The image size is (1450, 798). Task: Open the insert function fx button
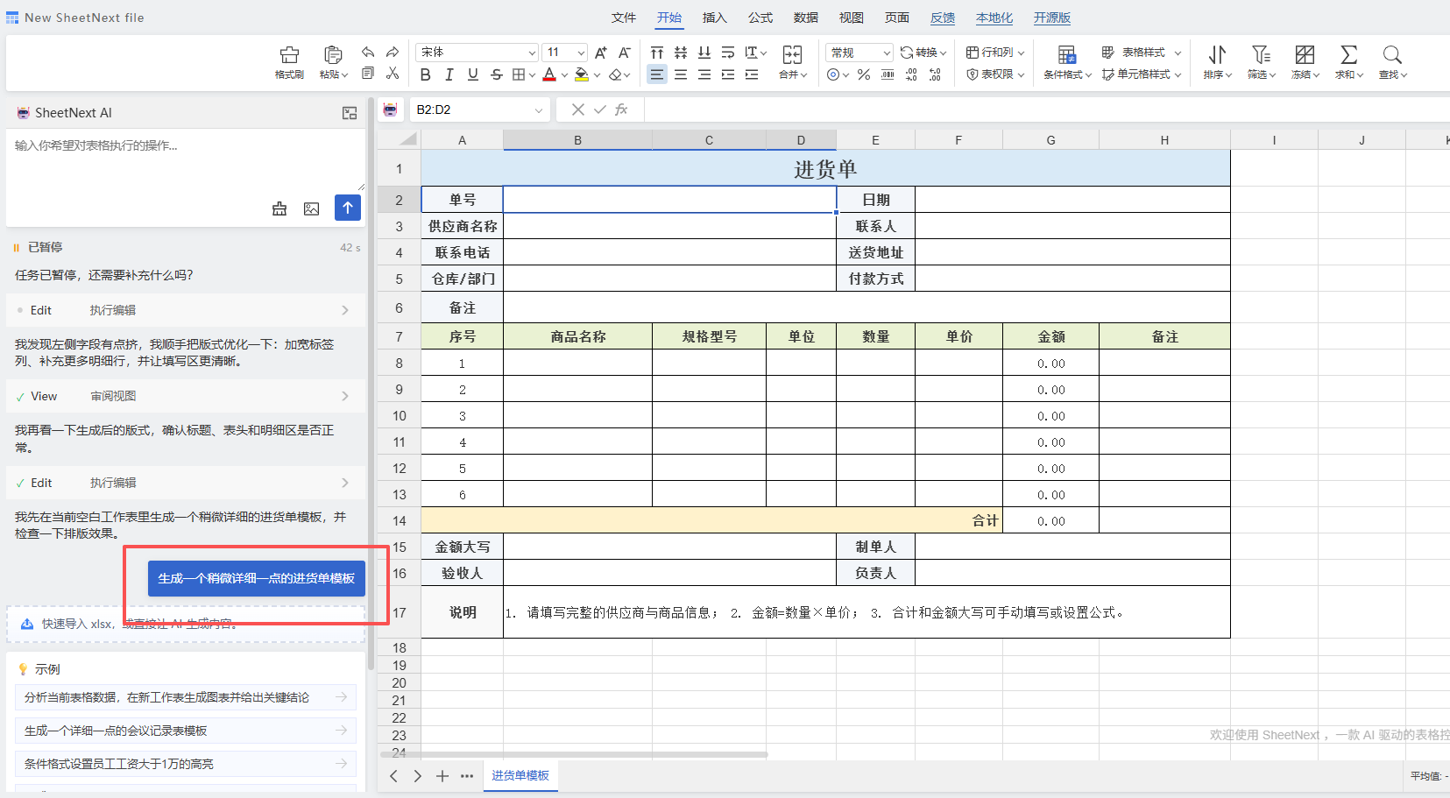[621, 109]
